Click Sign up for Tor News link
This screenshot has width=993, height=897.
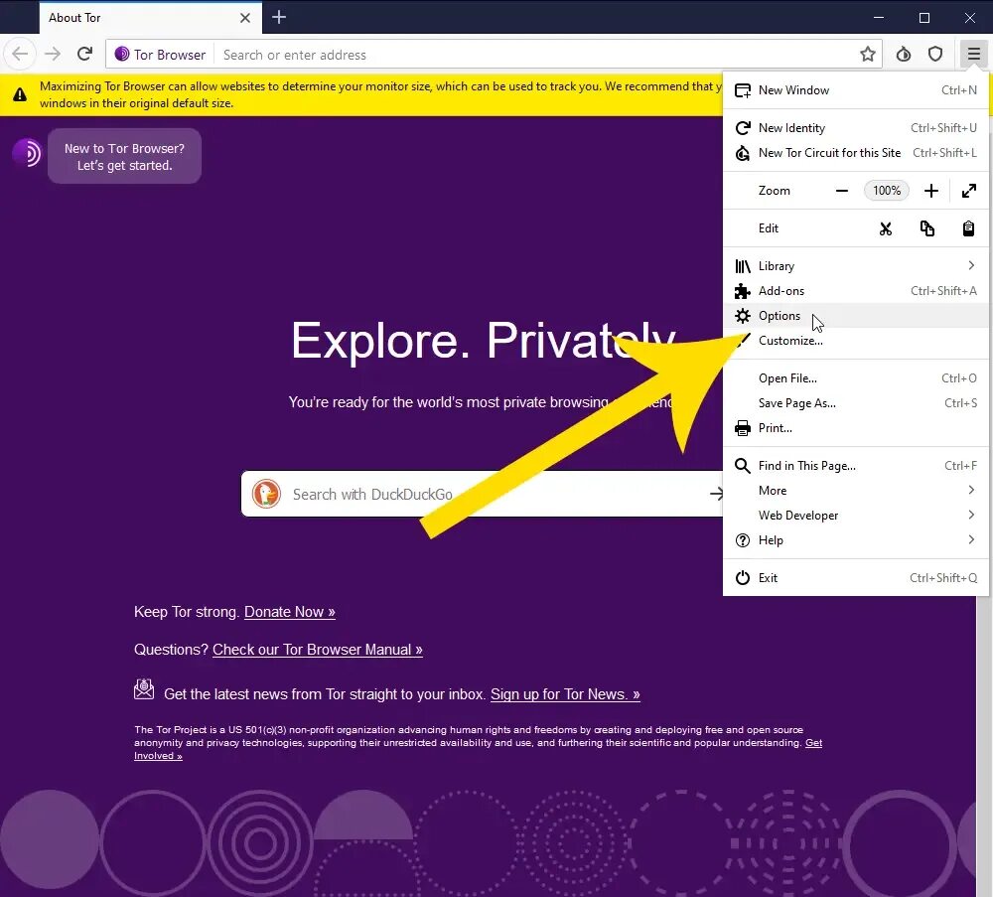click(565, 694)
